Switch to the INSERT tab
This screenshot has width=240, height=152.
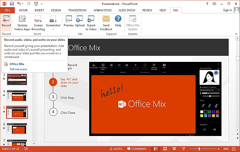tap(39, 10)
